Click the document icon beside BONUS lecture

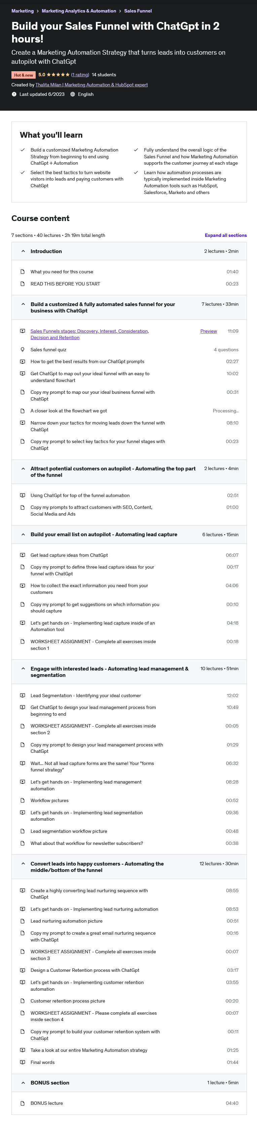(x=23, y=1103)
